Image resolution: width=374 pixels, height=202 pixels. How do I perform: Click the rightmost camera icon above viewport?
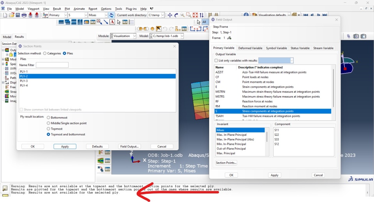pyautogui.click(x=363, y=36)
